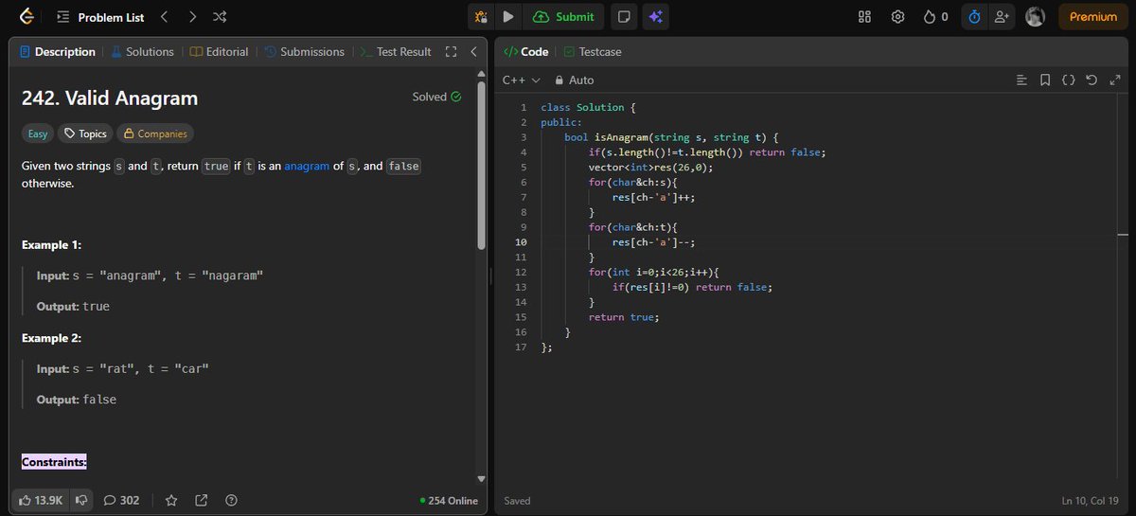Screen dimensions: 1136x516
Task: Dislike the problem thumbs-down
Action: [x=81, y=500]
